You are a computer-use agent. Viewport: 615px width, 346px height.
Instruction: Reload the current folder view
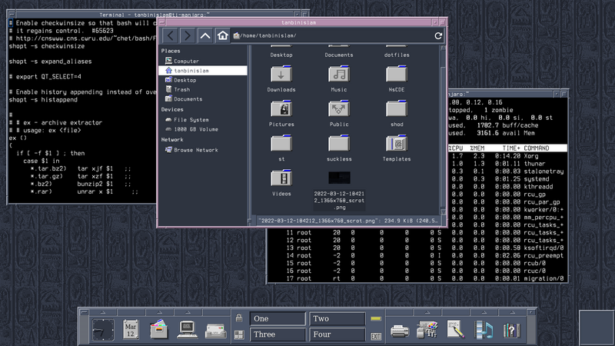(438, 35)
